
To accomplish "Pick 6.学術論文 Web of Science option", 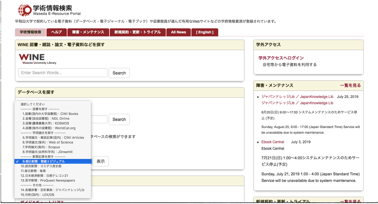I will (53, 142).
